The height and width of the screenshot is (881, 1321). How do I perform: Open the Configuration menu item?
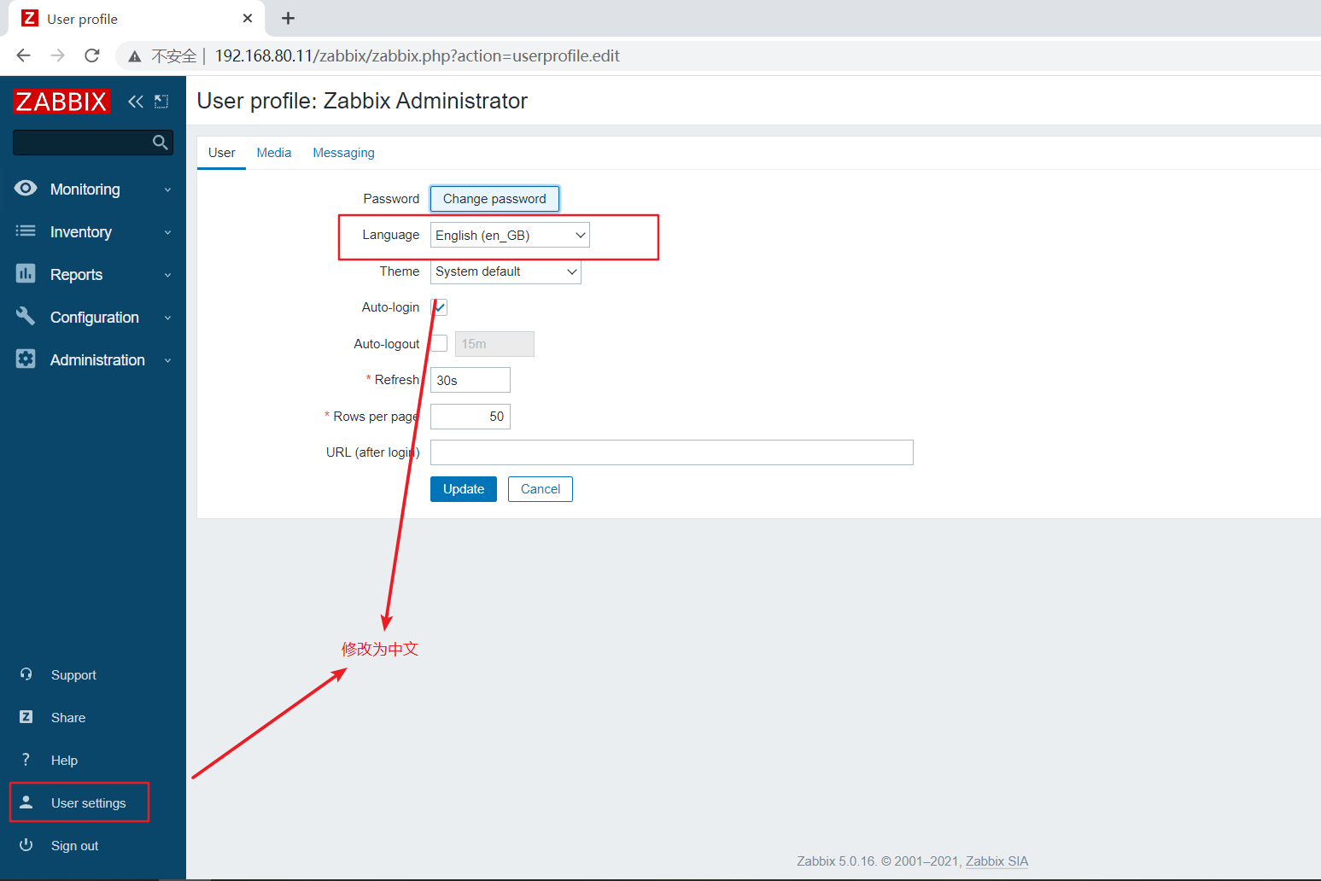click(x=93, y=317)
